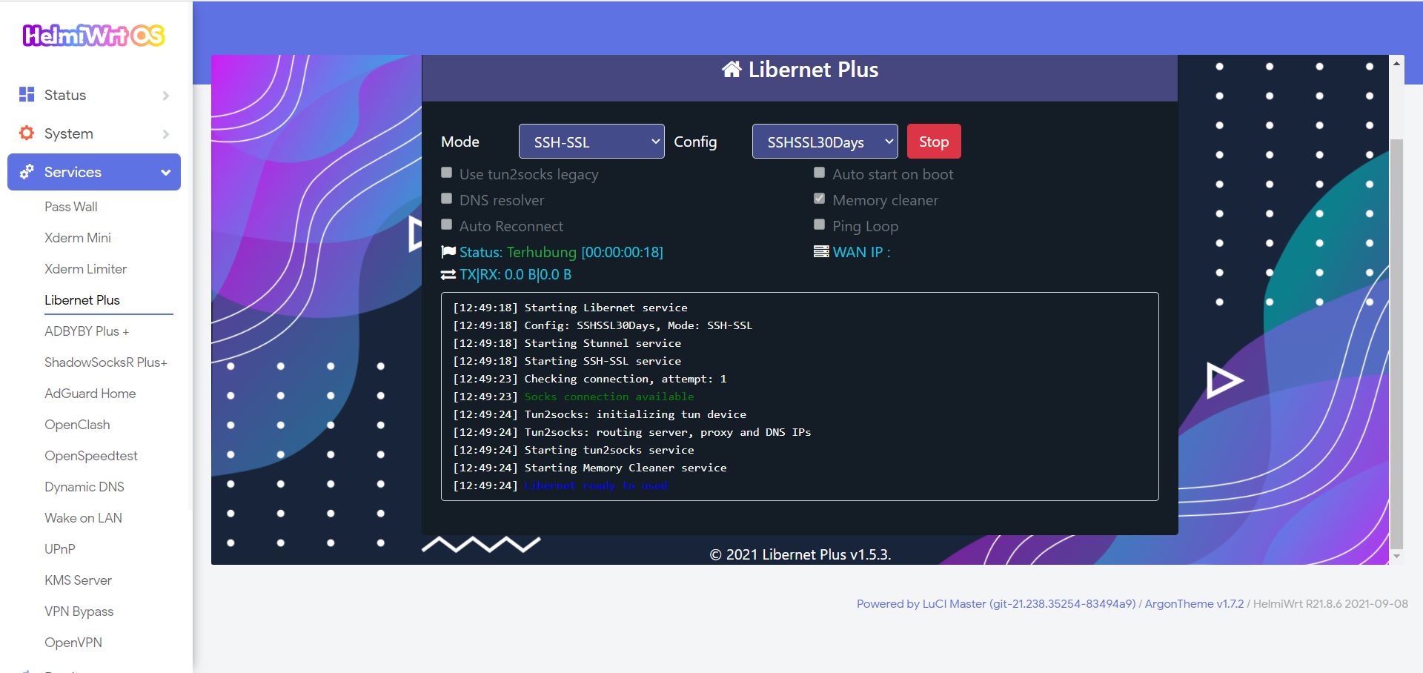Uncheck the Memory cleaner checkbox
Image resolution: width=1423 pixels, height=673 pixels.
(819, 199)
